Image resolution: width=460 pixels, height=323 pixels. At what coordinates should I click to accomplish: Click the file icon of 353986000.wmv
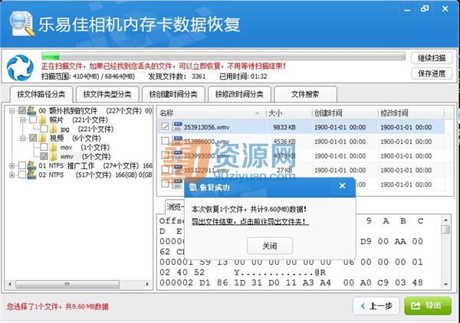point(177,141)
